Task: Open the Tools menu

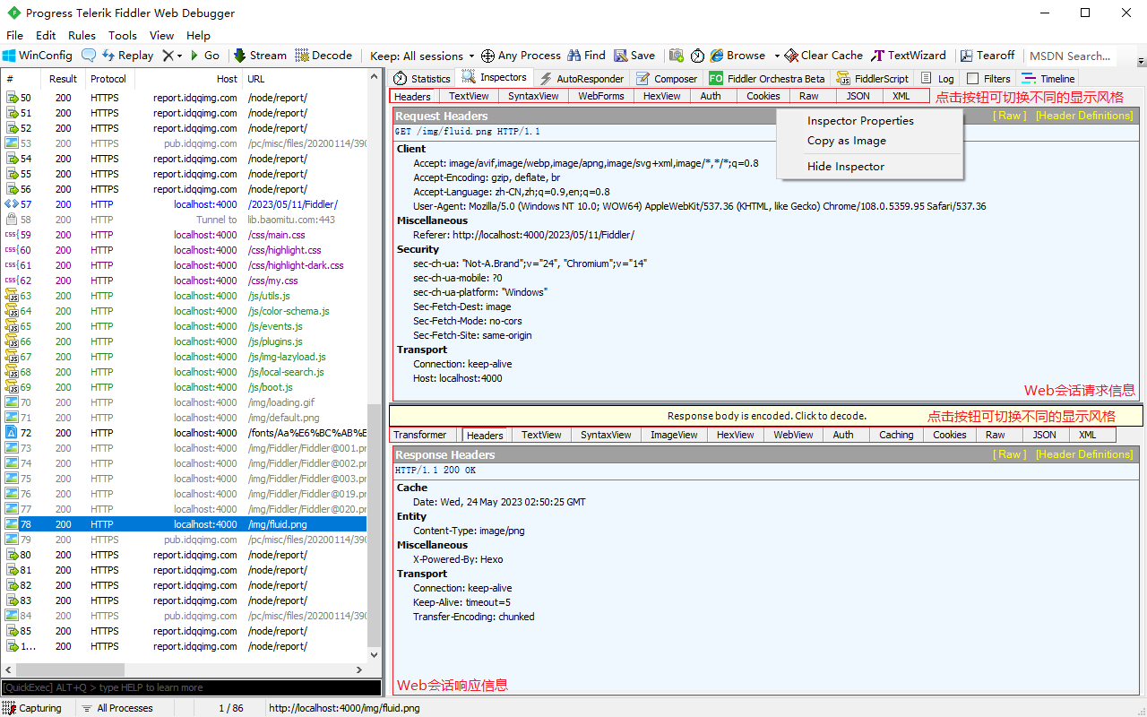Action: click(x=123, y=36)
